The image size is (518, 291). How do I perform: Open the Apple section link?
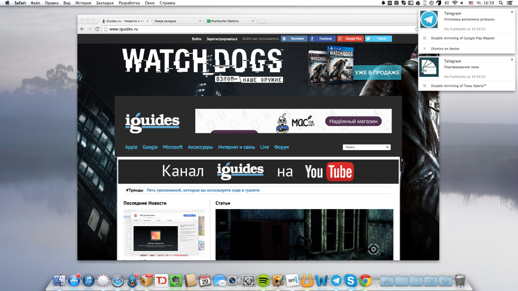coord(131,147)
